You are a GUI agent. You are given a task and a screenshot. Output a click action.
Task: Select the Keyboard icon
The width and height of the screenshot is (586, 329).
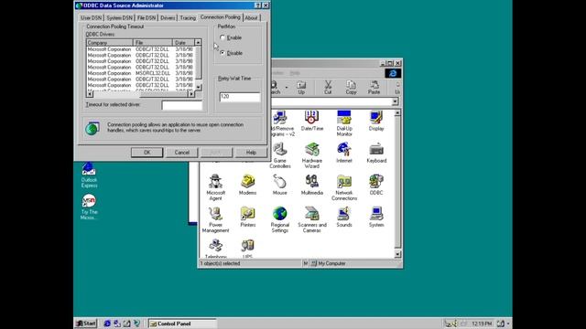click(x=376, y=153)
